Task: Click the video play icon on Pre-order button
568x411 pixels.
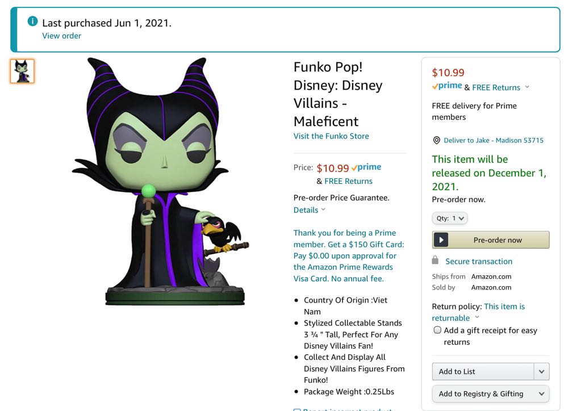Action: [x=441, y=240]
